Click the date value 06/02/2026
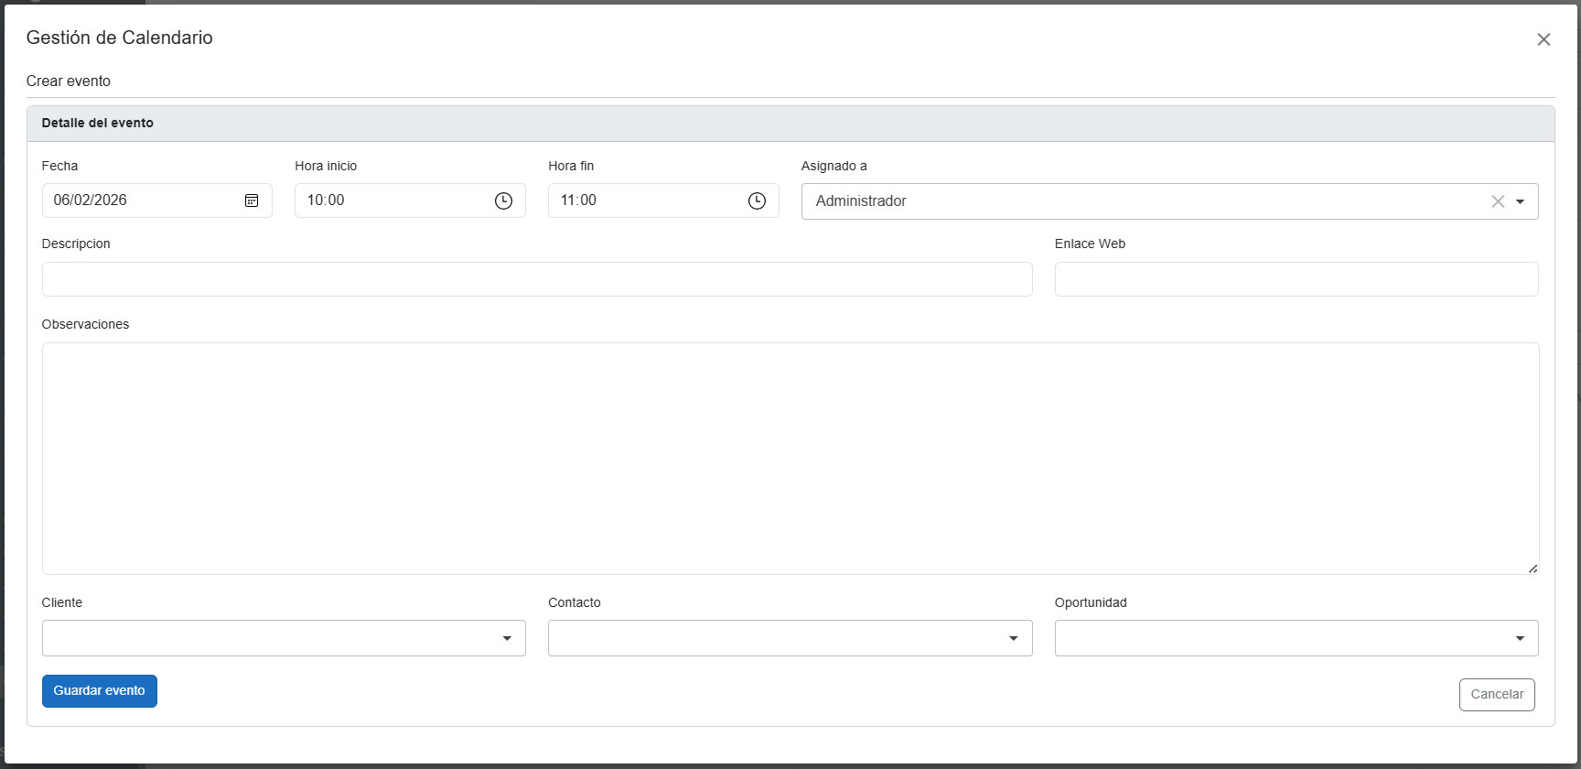1581x769 pixels. (91, 200)
